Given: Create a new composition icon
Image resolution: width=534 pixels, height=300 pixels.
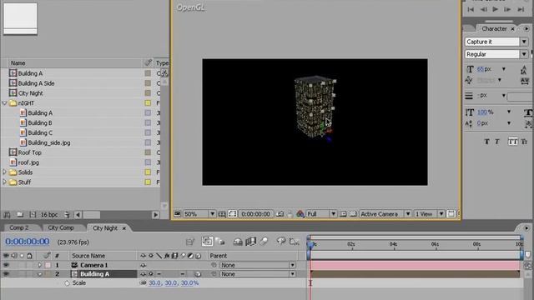Looking at the screenshot, I should coord(33,215).
